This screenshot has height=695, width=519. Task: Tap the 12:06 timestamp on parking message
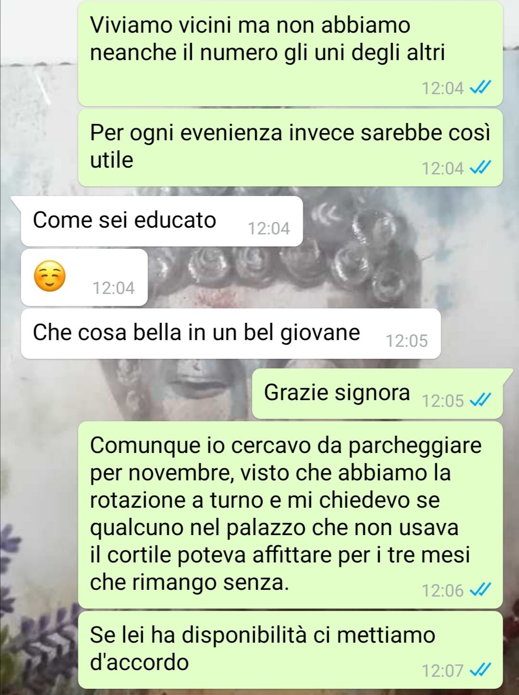443,590
